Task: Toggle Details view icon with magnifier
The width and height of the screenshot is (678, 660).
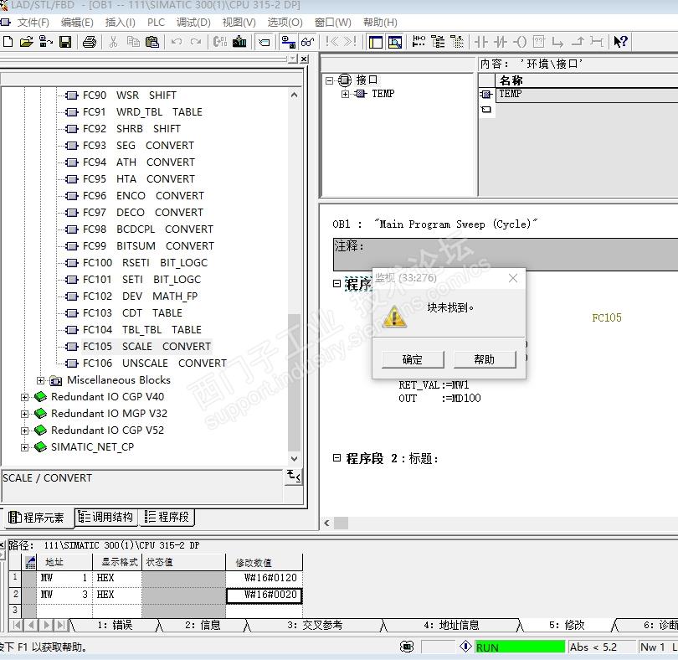Action: click(x=395, y=42)
